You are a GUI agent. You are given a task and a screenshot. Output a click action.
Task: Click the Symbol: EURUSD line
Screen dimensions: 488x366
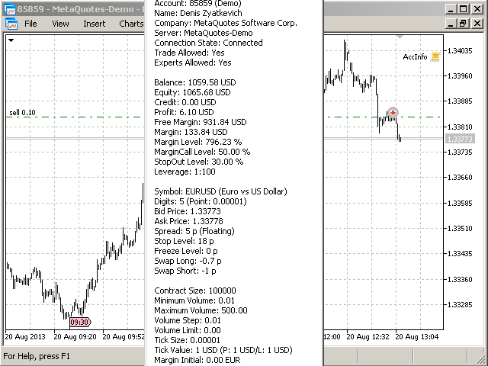coord(220,191)
